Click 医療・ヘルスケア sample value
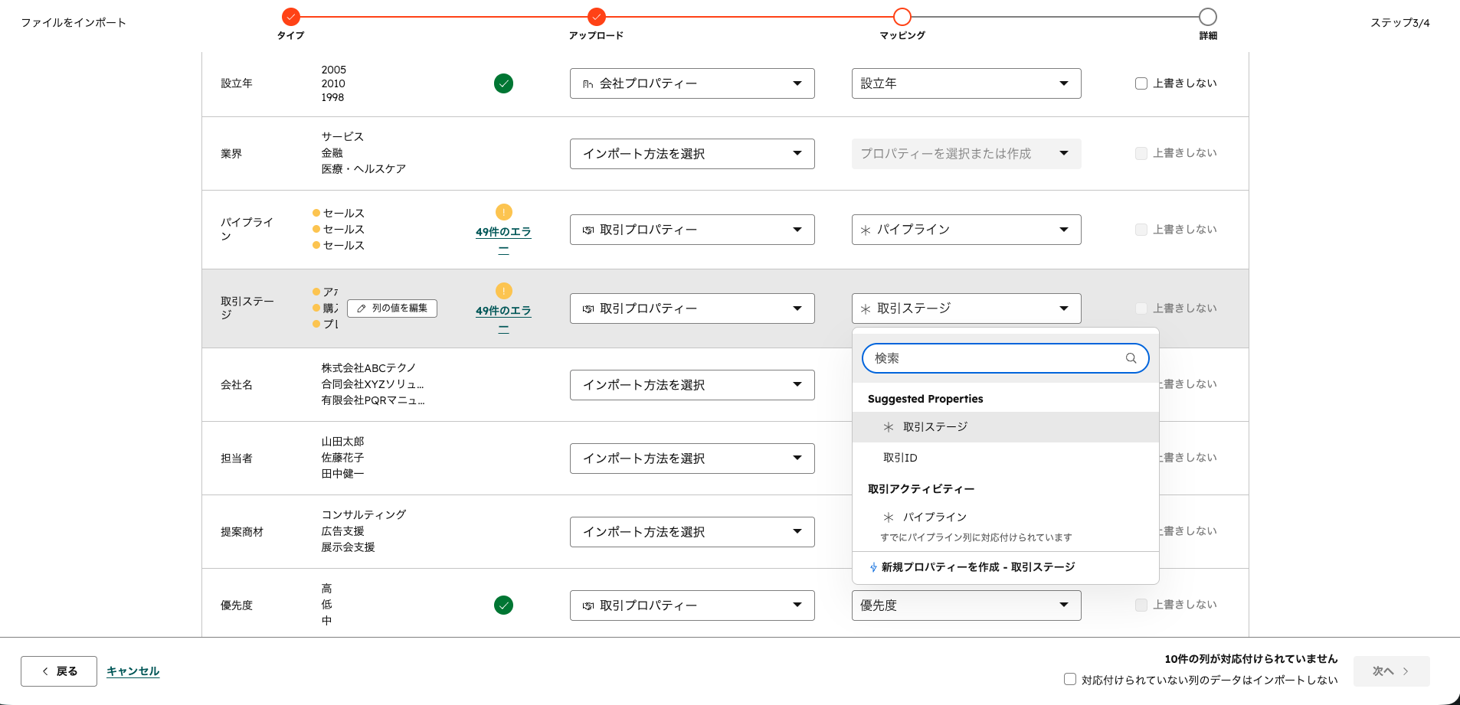 [x=364, y=169]
